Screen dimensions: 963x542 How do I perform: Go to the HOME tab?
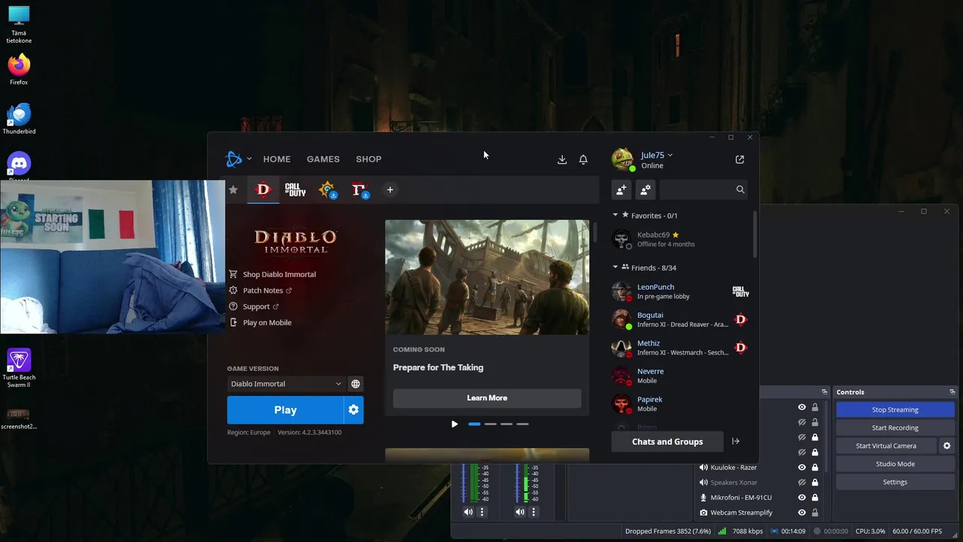point(277,159)
